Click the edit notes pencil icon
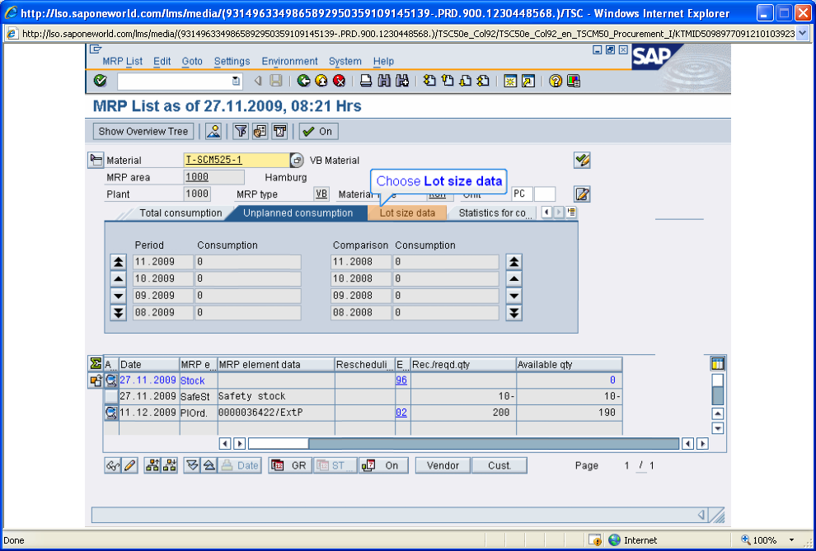 coord(582,194)
